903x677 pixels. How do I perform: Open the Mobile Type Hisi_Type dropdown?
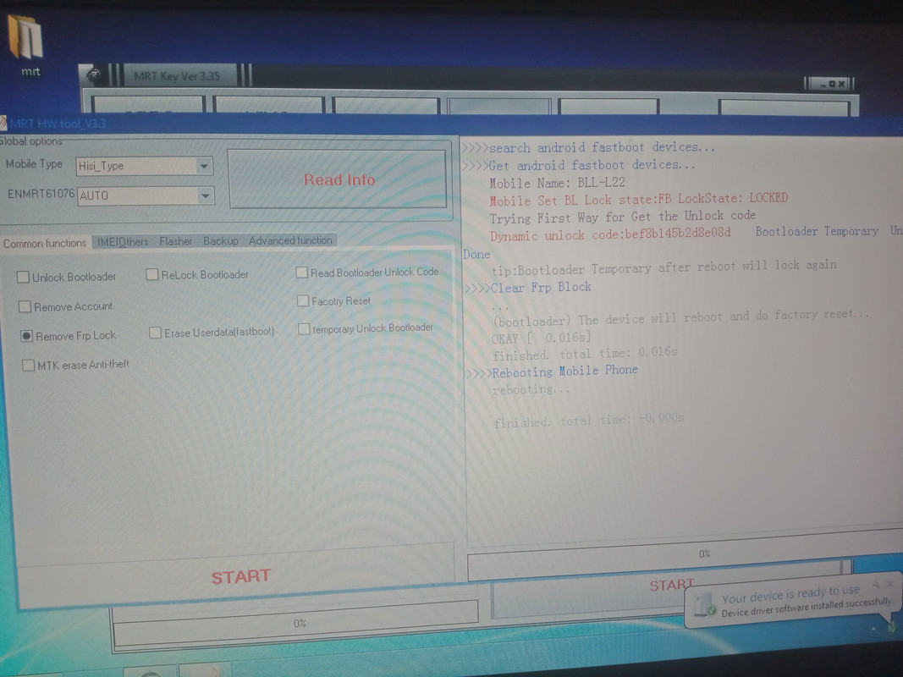click(204, 166)
